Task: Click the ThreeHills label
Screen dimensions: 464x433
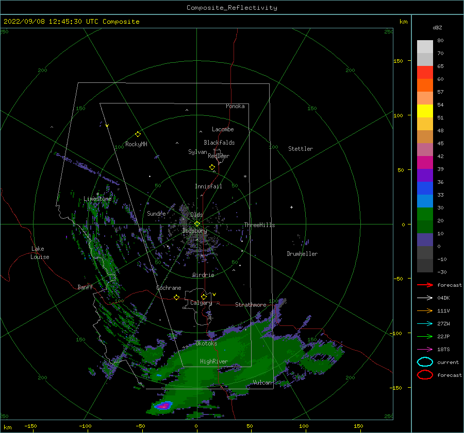Action: tap(259, 225)
